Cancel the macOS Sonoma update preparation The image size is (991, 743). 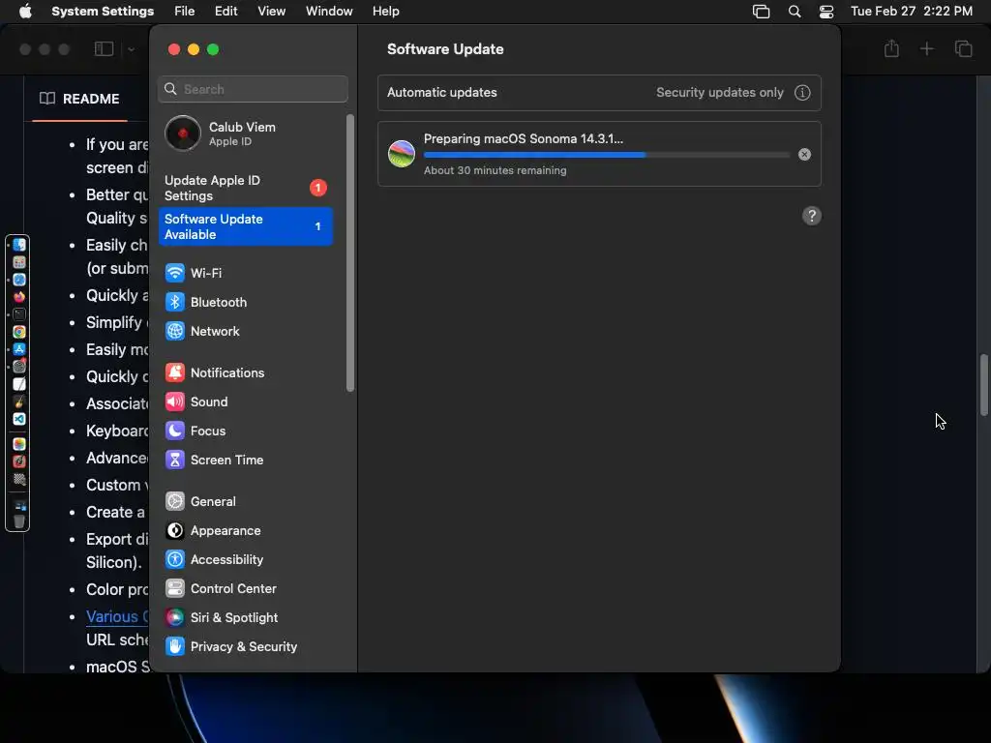pos(804,154)
